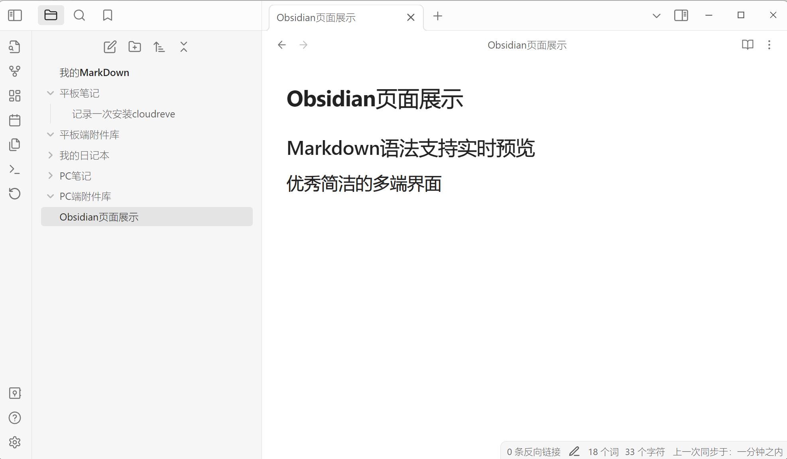Insert template icon in ribbon
Viewport: 787px width, 459px height.
tap(15, 145)
